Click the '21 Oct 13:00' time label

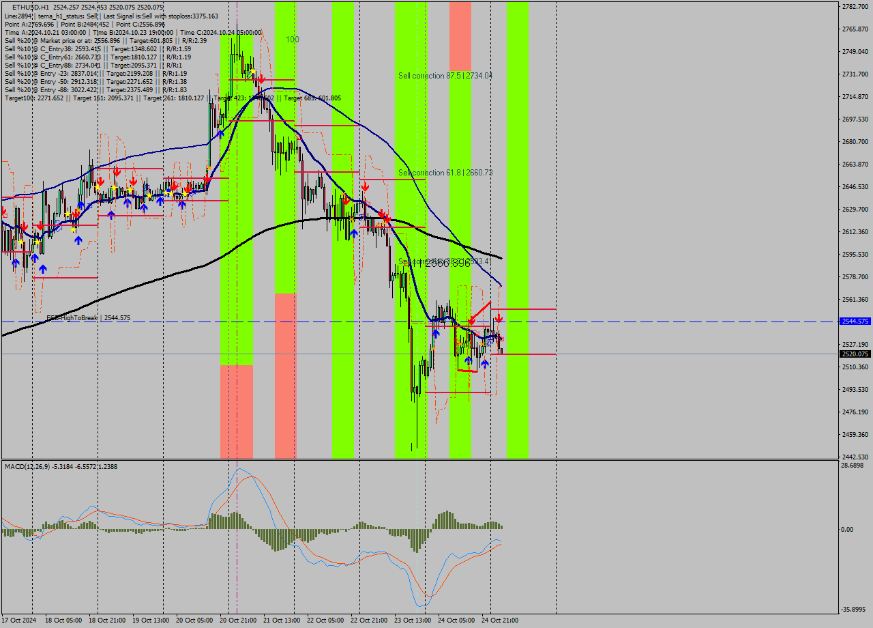click(x=281, y=620)
